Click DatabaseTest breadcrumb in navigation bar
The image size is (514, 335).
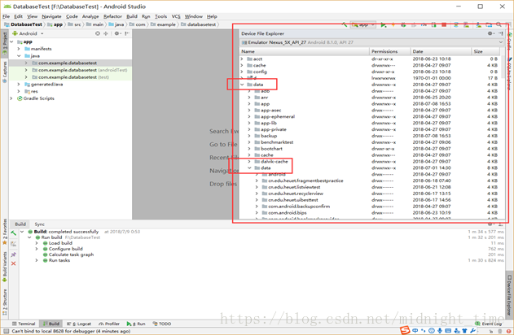24,24
